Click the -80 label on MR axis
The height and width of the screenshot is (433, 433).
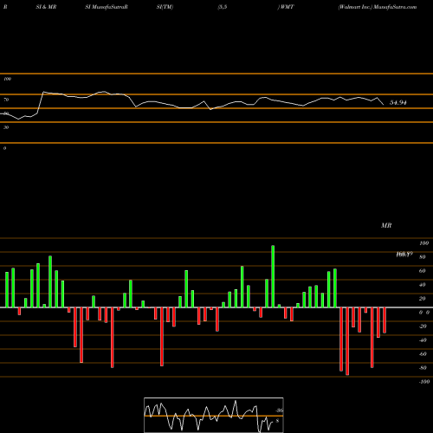[x=423, y=368]
